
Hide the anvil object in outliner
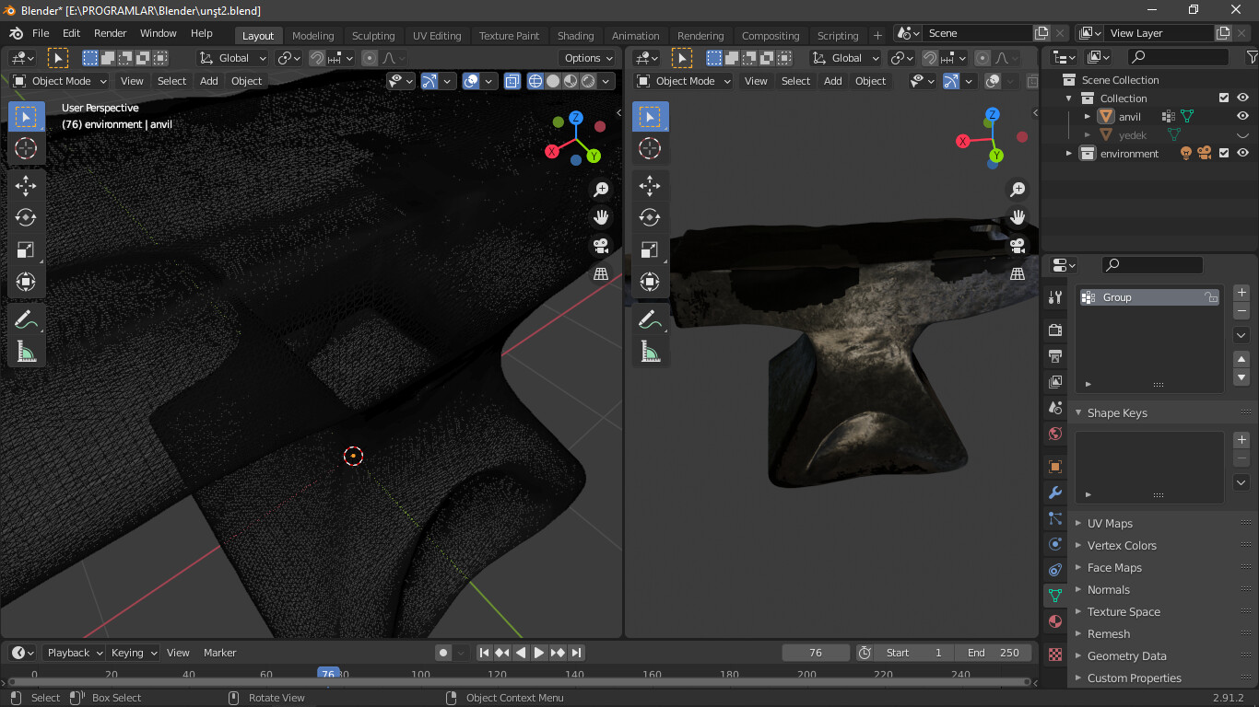(x=1242, y=117)
